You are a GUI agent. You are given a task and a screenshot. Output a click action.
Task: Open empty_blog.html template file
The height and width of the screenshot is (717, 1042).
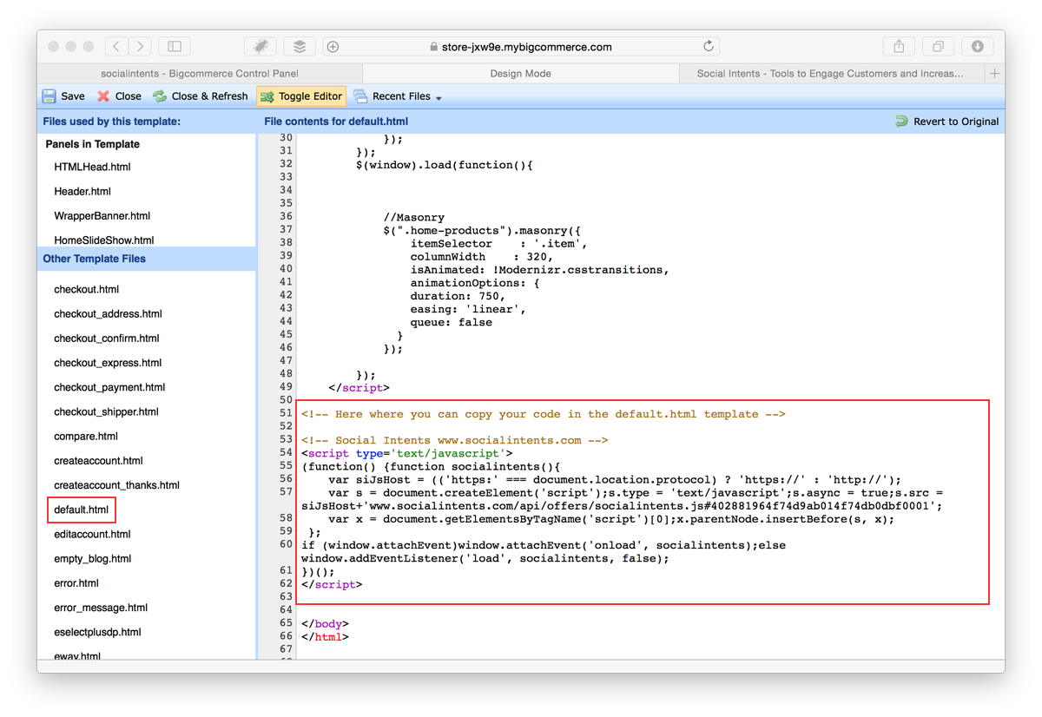pos(92,558)
